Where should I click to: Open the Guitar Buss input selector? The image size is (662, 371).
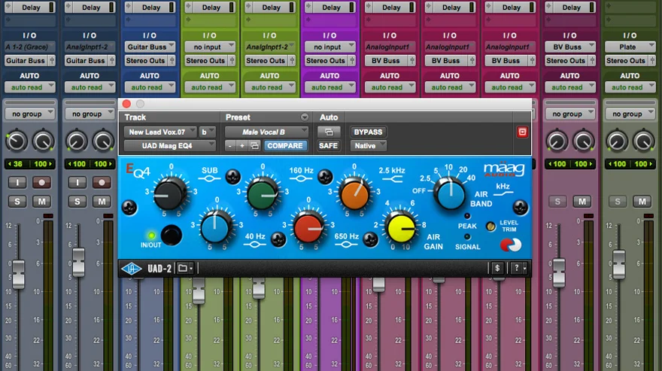150,47
